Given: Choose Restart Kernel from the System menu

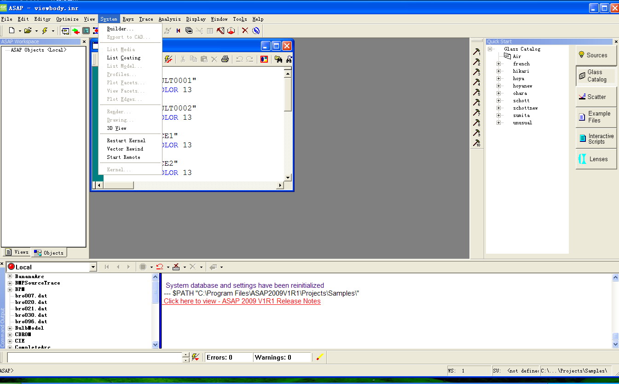Looking at the screenshot, I should pyautogui.click(x=130, y=140).
